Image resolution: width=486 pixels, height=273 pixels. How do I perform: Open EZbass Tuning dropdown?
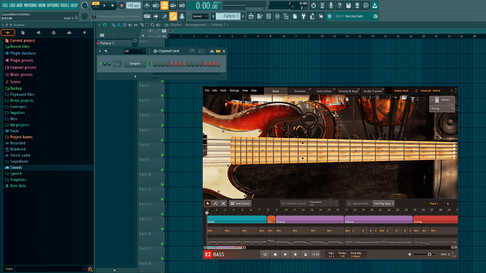[442, 109]
